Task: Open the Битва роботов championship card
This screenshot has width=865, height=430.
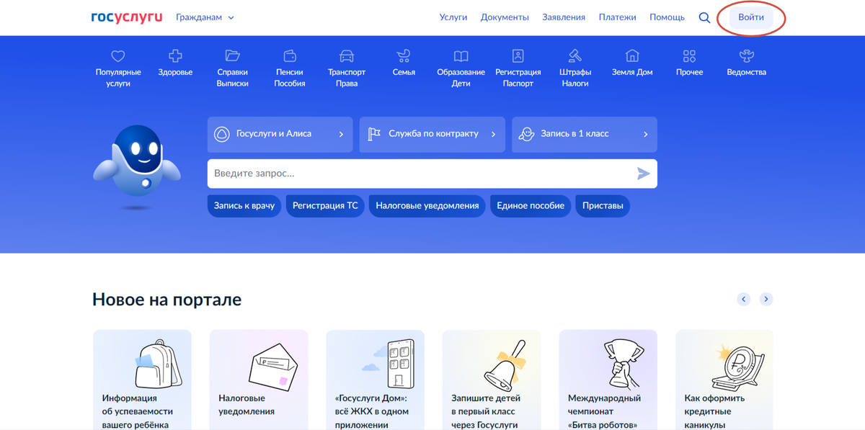Action: [608, 380]
